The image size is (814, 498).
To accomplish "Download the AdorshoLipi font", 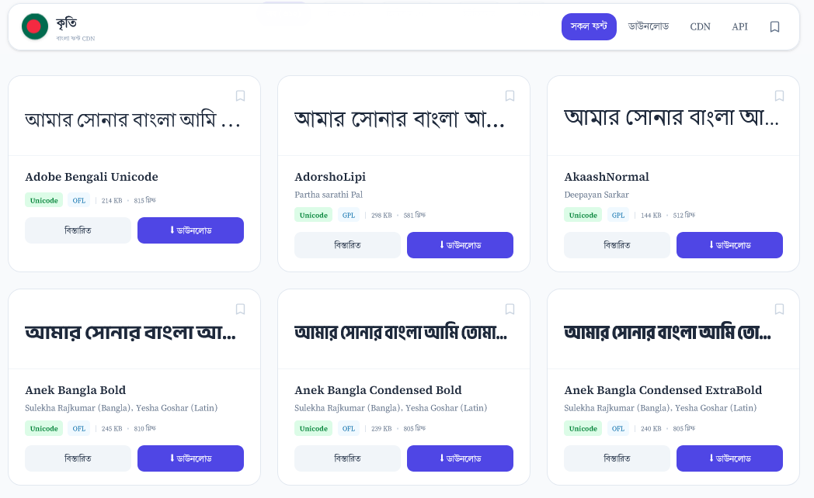I will click(x=460, y=245).
